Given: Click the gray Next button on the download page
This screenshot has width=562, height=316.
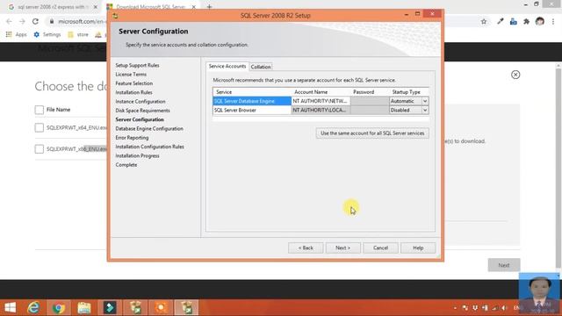Looking at the screenshot, I should [x=503, y=265].
